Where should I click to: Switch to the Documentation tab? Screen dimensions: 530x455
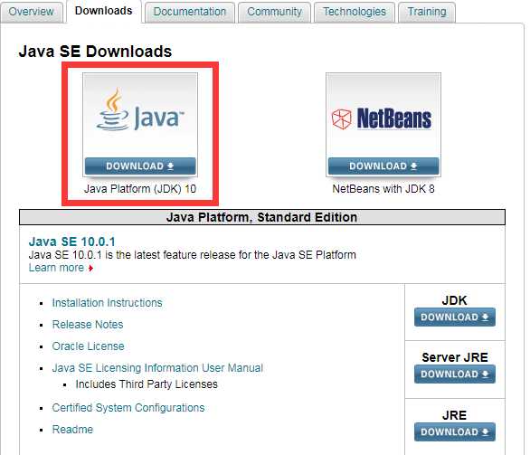tap(190, 12)
